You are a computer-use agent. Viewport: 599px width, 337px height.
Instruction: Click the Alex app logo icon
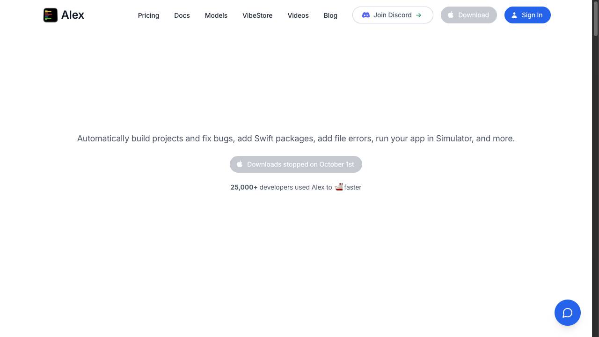click(51, 15)
